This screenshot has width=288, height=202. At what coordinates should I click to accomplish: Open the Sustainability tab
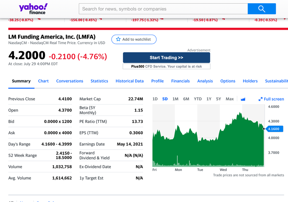(x=276, y=81)
